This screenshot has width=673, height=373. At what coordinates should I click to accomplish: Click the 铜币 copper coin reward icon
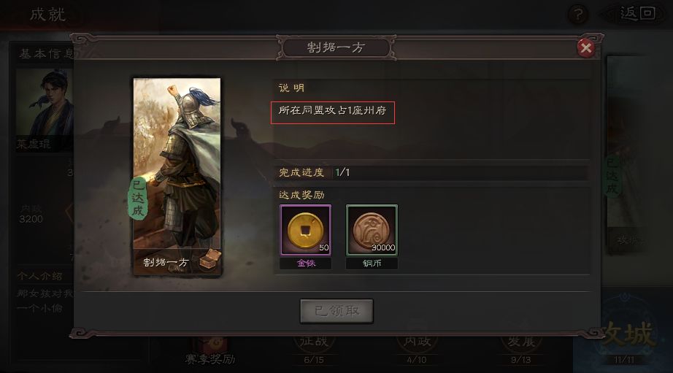click(372, 230)
